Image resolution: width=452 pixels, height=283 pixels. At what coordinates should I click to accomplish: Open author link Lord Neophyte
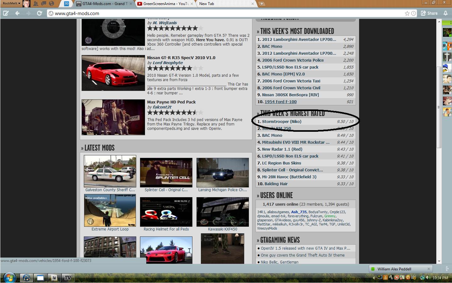click(168, 63)
